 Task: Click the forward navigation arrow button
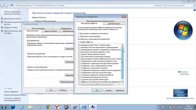click(x=6, y=5)
